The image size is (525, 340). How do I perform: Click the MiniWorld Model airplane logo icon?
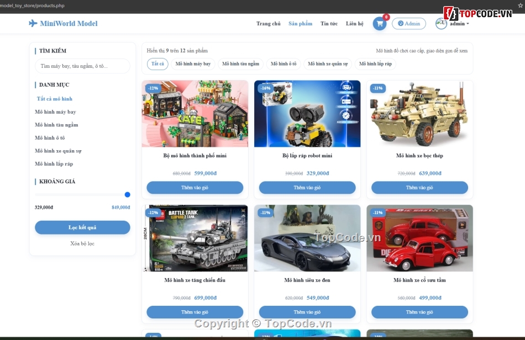click(33, 23)
